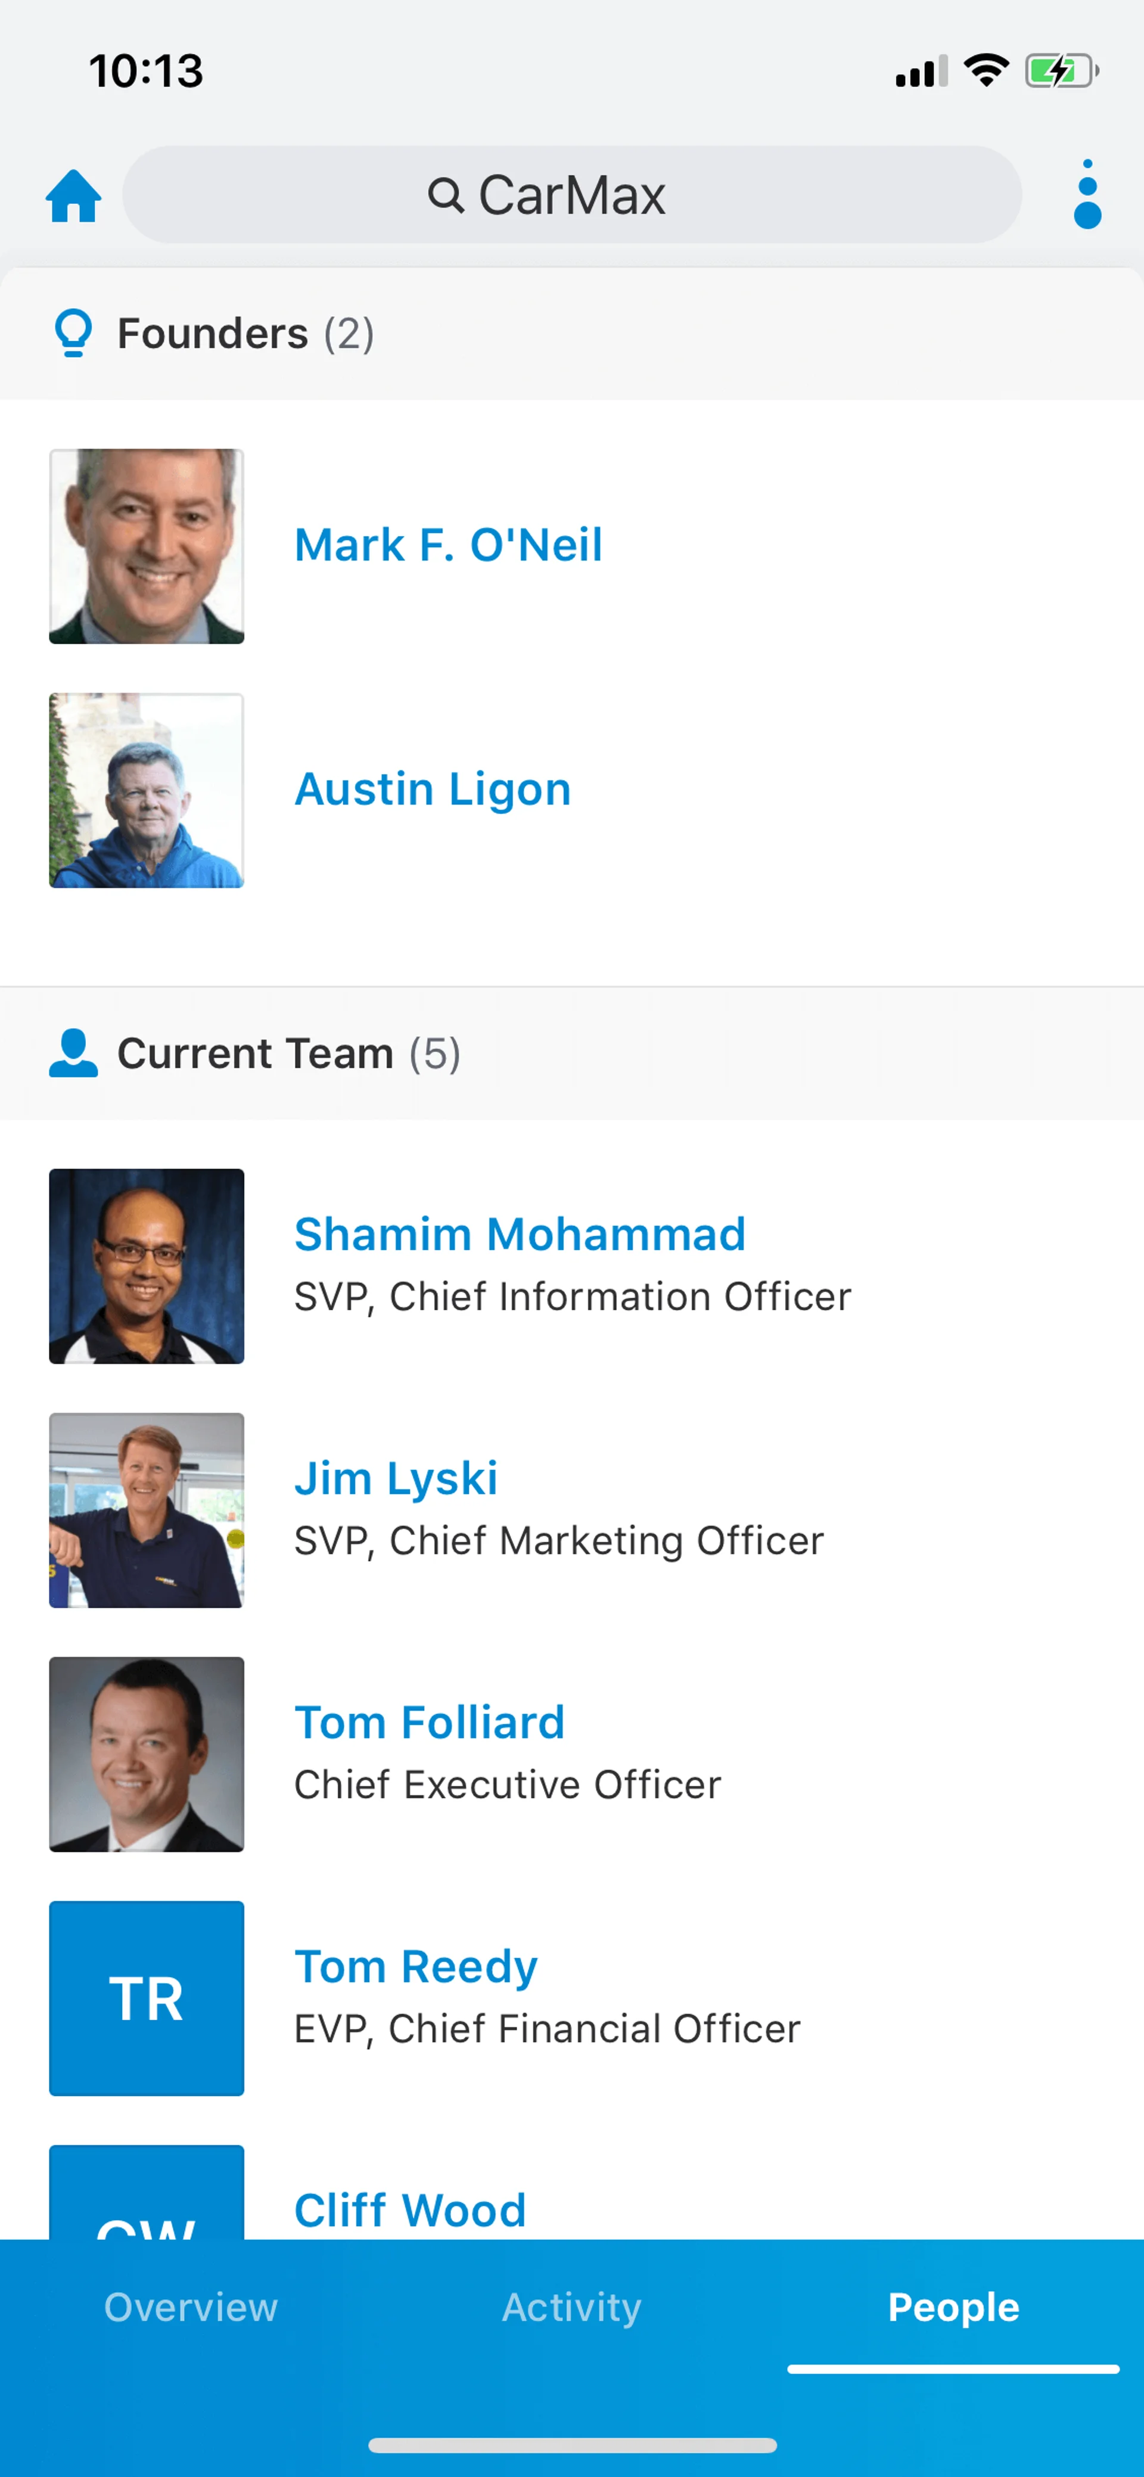The image size is (1144, 2477).
Task: Switch to the Overview tab
Action: (x=190, y=2308)
